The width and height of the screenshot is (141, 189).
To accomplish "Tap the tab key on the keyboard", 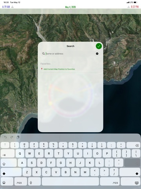I will (x=7, y=153).
